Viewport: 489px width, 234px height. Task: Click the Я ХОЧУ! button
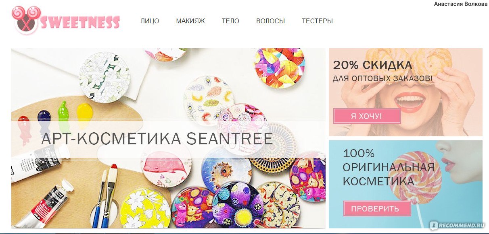[367, 116]
